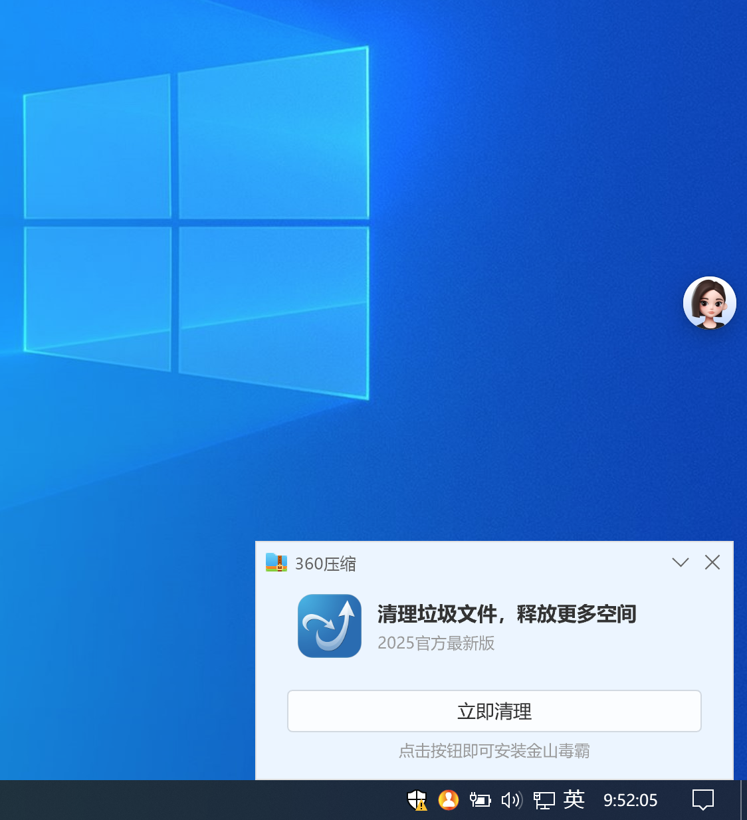Screen dimensions: 747x820
Task: Click the floating girl avatar assistant
Action: (709, 303)
